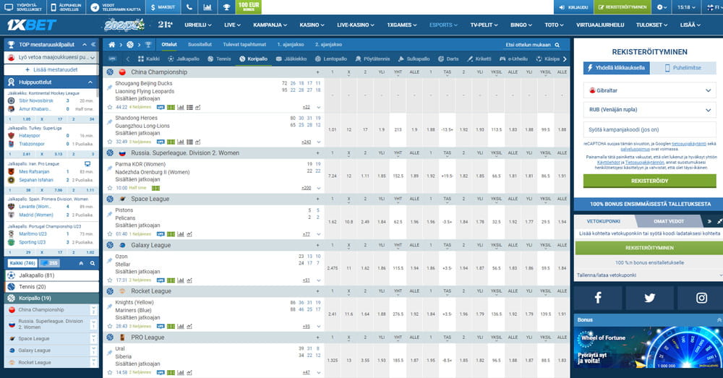Click sidebar search magnifier icon
Screen dimensions: 723x378
click(x=93, y=263)
